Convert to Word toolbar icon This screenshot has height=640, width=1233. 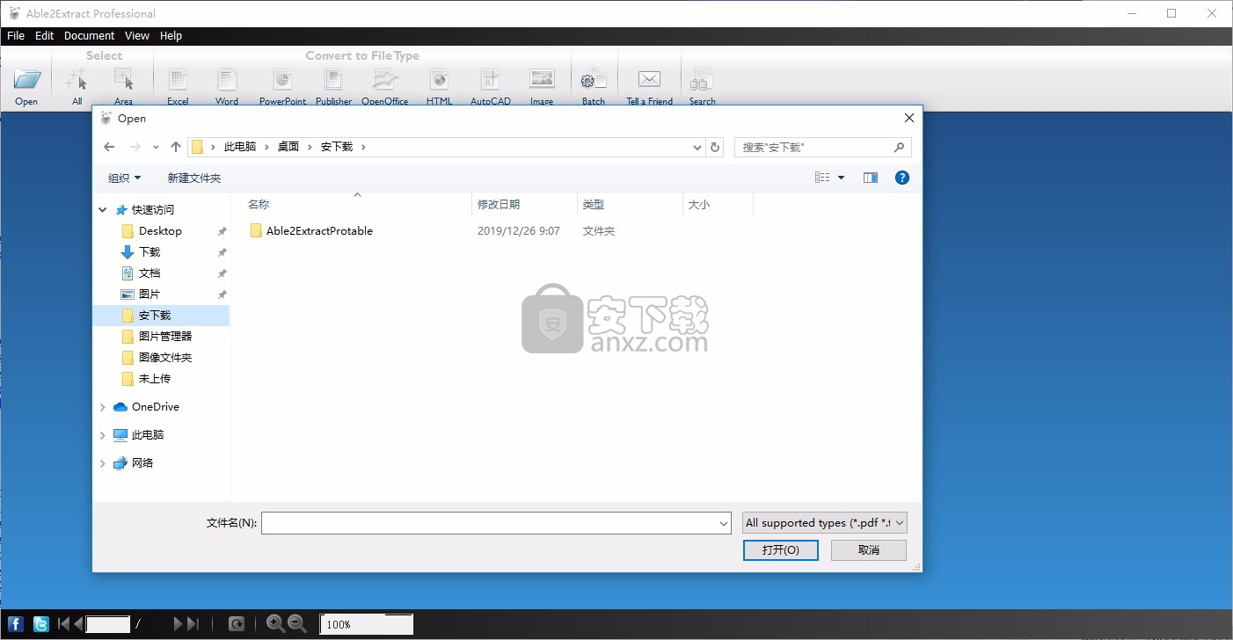[x=227, y=80]
